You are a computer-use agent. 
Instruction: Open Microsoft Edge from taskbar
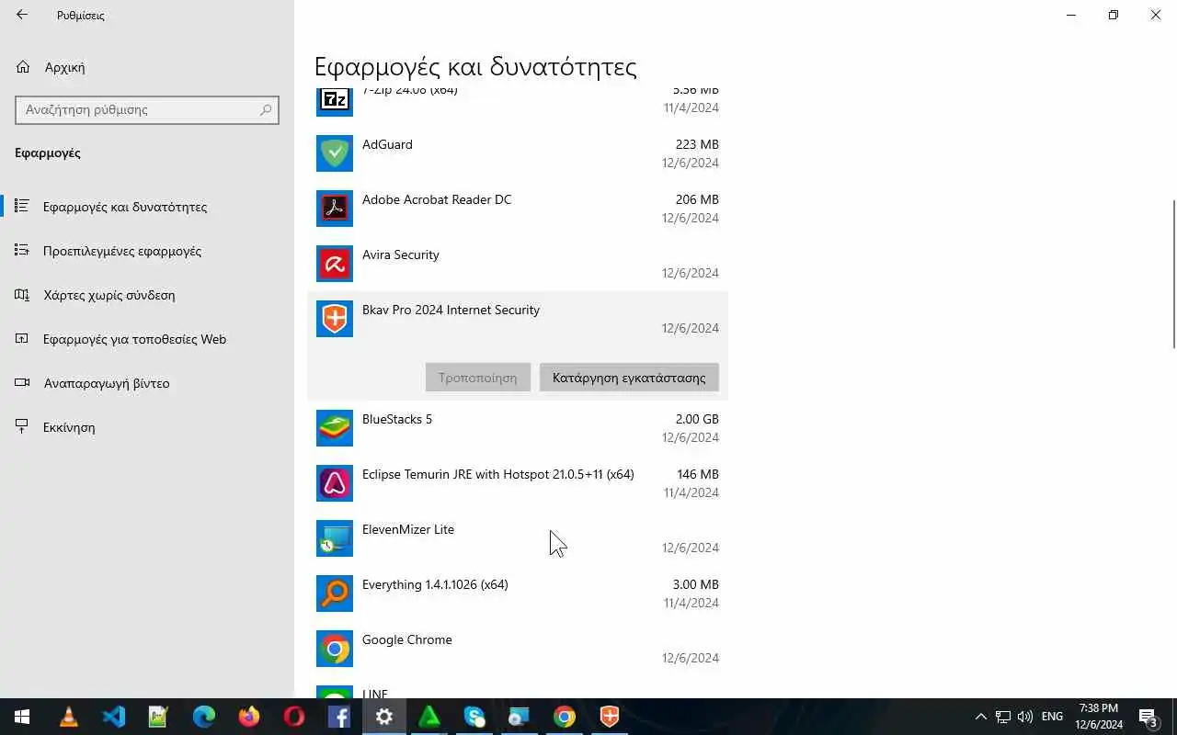pos(204,717)
